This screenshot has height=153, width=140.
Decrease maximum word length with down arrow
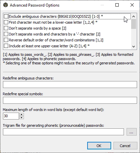point(22,118)
